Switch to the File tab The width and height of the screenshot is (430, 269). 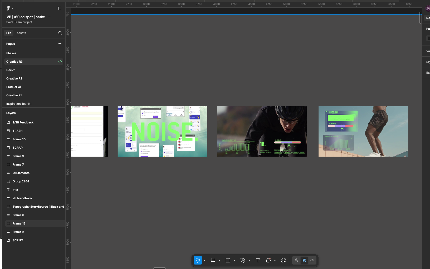tap(9, 33)
